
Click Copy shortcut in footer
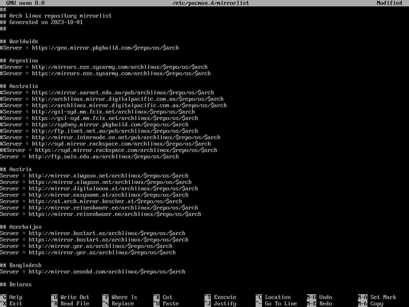(371, 304)
